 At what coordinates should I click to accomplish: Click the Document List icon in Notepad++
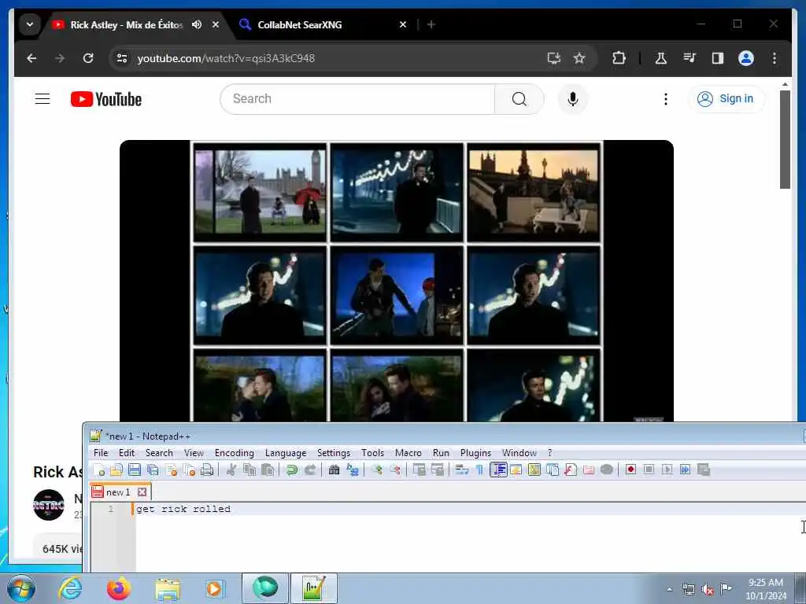552,470
